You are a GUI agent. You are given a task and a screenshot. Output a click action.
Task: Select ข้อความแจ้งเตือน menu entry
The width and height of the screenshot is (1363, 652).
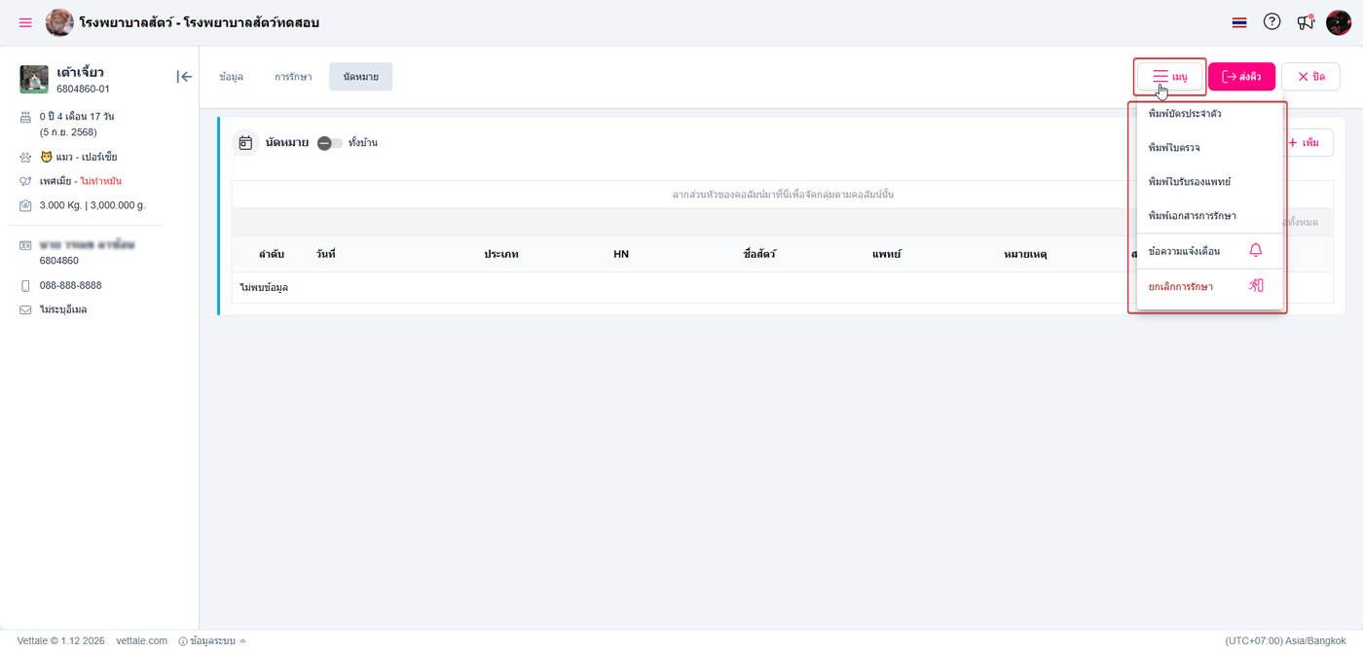point(1210,251)
